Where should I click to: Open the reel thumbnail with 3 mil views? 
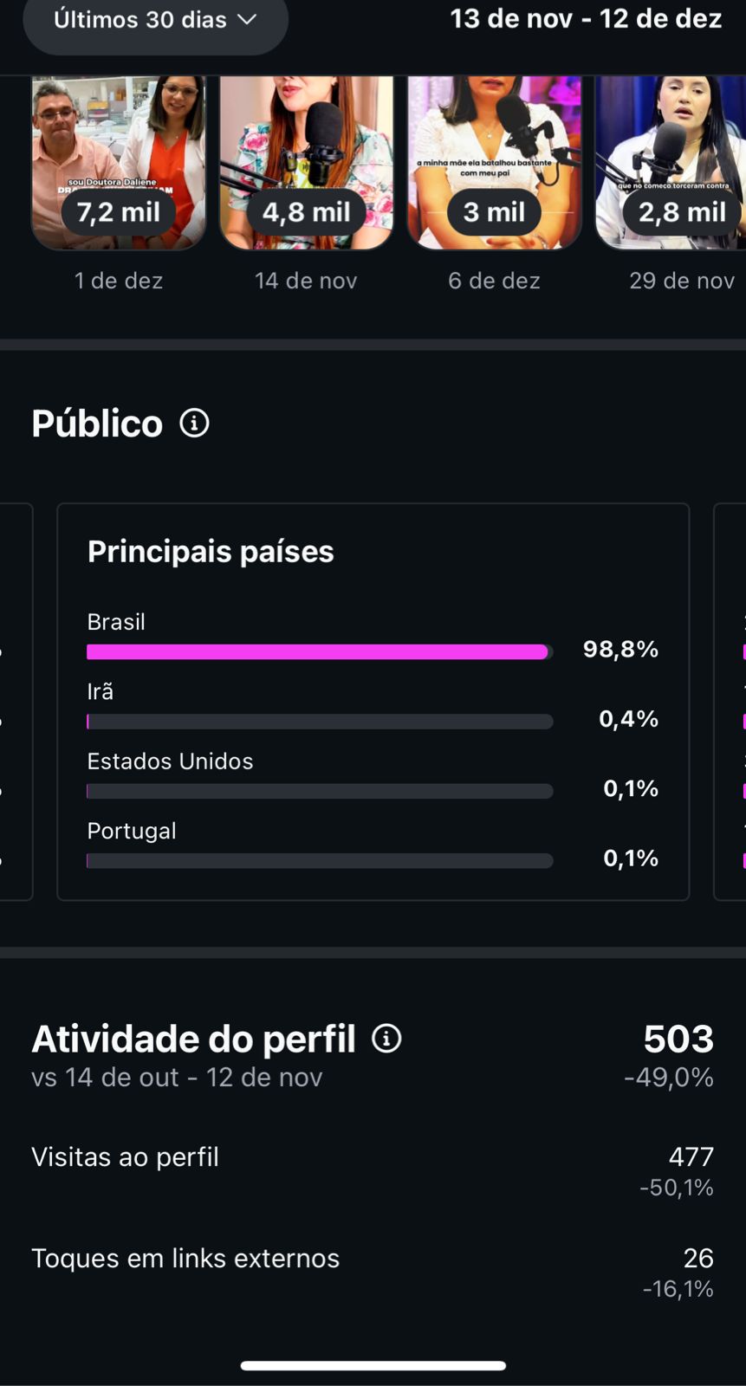(494, 160)
